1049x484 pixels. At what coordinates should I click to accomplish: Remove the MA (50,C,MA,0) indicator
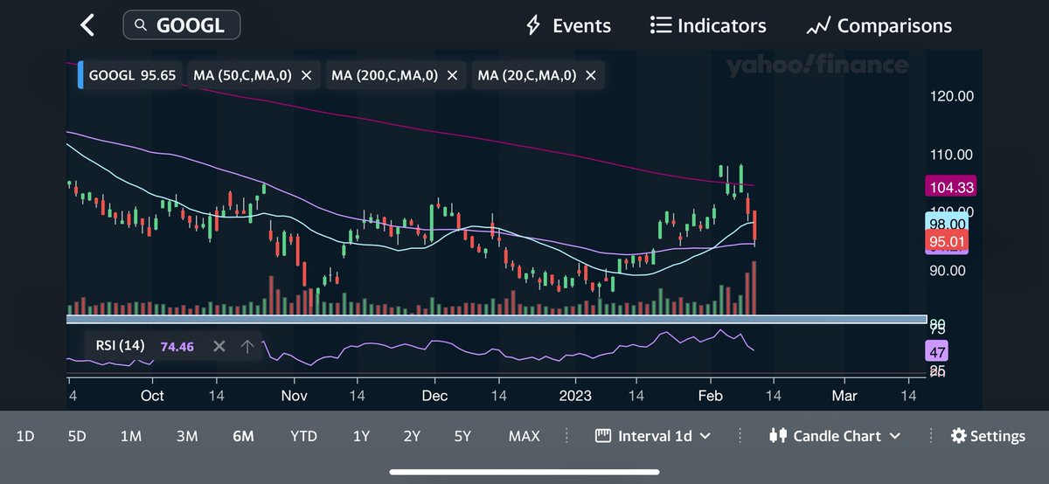306,76
